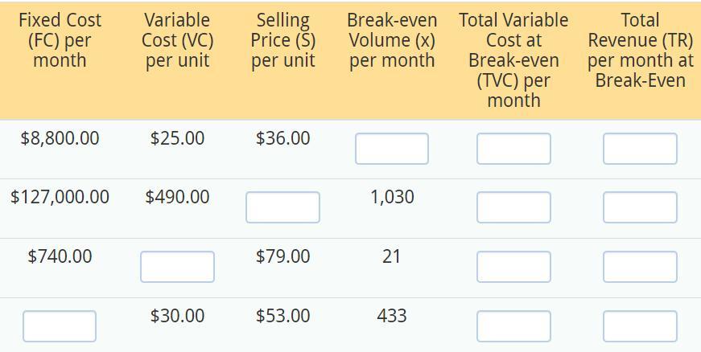Screen dimensions: 701x352
Task: Click the $79.00 selling price value
Action: click(282, 256)
